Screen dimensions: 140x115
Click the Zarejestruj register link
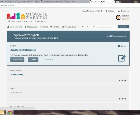(x=124, y=11)
